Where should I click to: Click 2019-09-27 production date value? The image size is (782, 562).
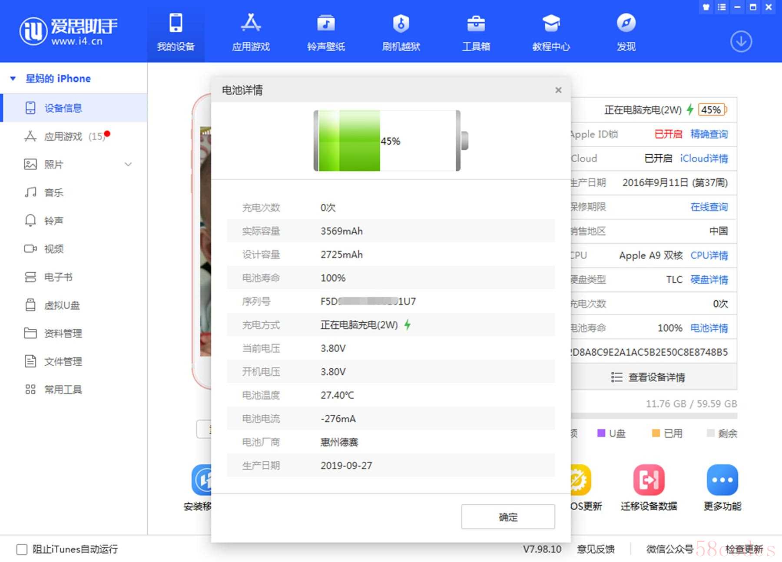tap(346, 466)
